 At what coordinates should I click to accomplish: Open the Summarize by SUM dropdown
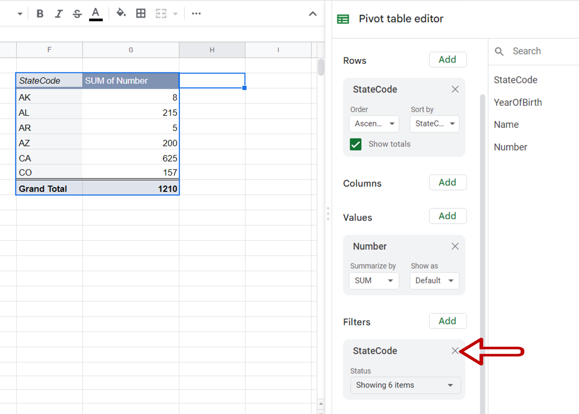pos(374,280)
